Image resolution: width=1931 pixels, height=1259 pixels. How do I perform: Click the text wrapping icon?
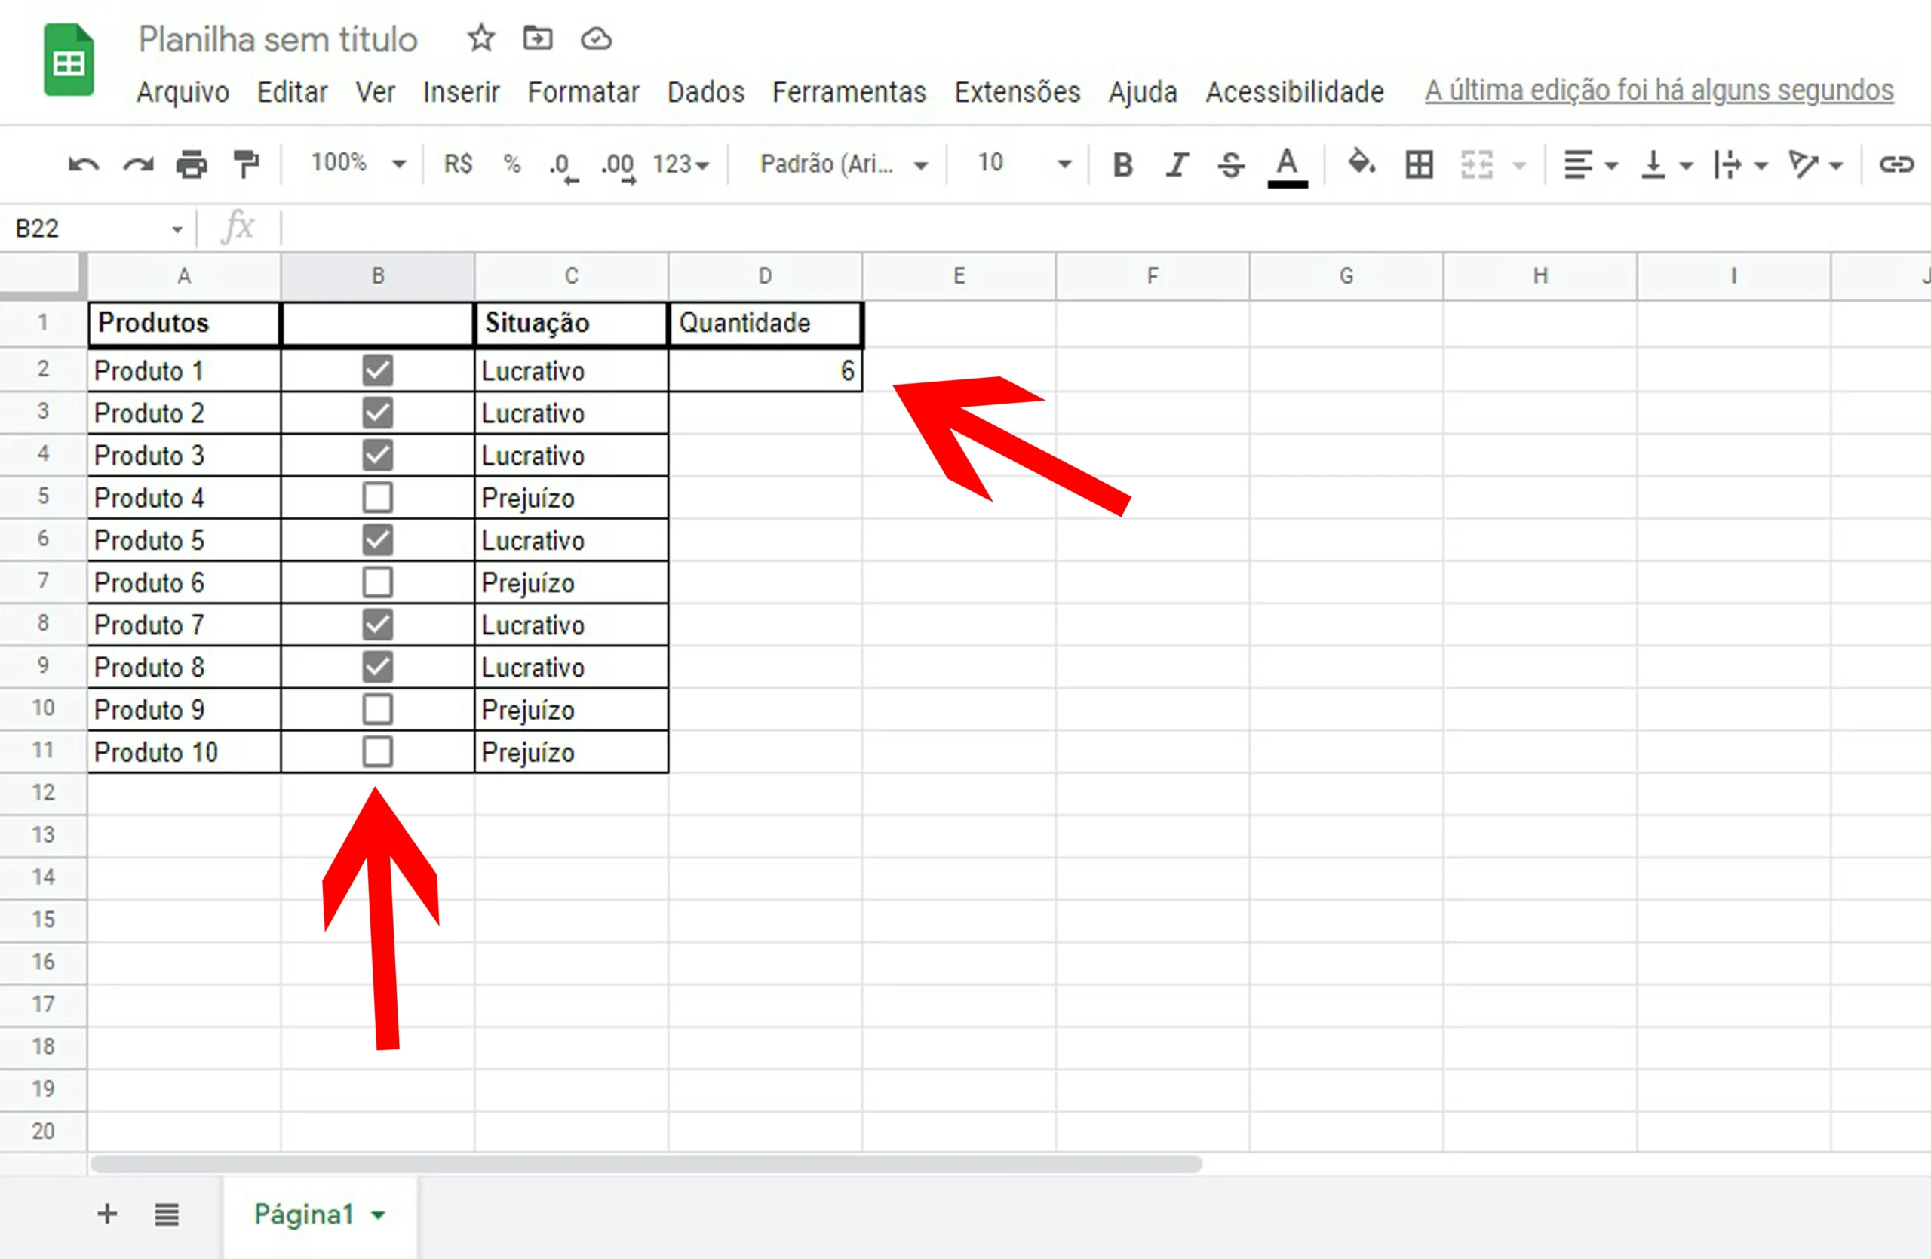(x=1727, y=164)
